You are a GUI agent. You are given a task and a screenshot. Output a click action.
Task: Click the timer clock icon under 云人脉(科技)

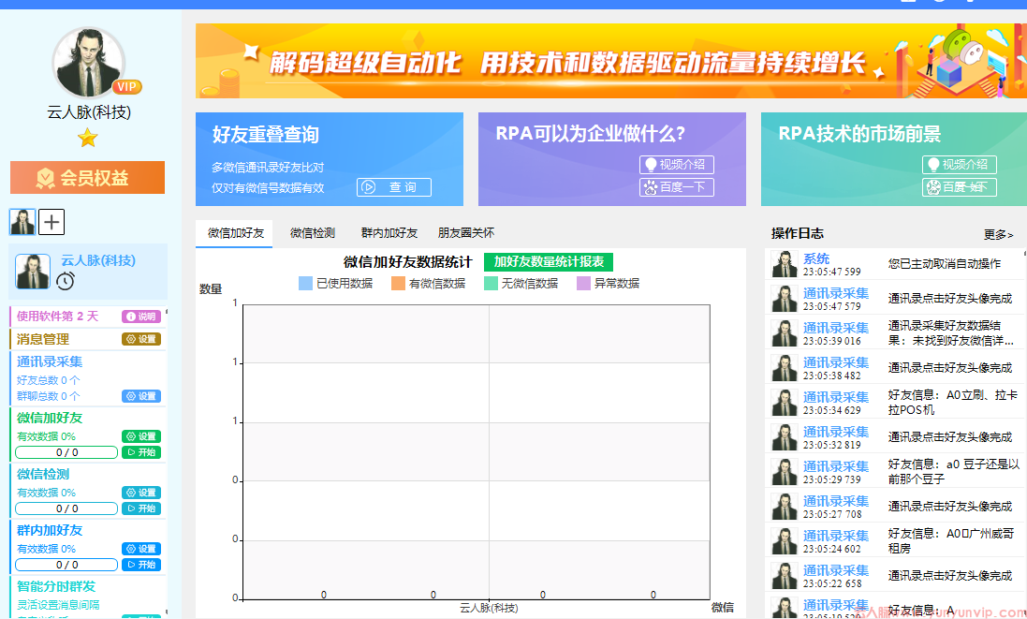tap(65, 281)
